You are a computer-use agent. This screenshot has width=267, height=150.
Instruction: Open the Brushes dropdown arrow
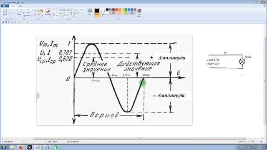point(48,16)
